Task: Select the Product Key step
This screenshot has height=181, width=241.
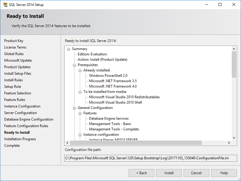Action: 14,41
